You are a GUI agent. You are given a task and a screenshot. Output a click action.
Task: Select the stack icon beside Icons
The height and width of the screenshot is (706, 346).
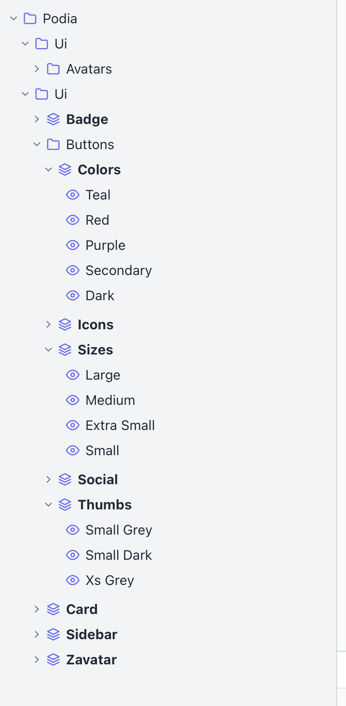[65, 324]
